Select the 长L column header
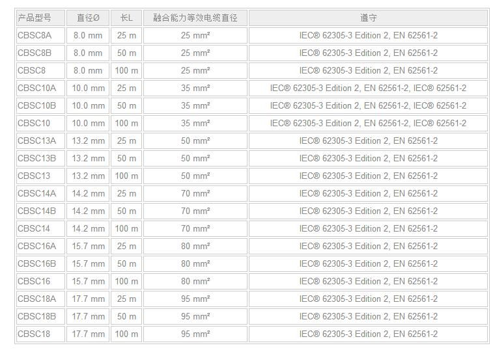 click(x=126, y=18)
